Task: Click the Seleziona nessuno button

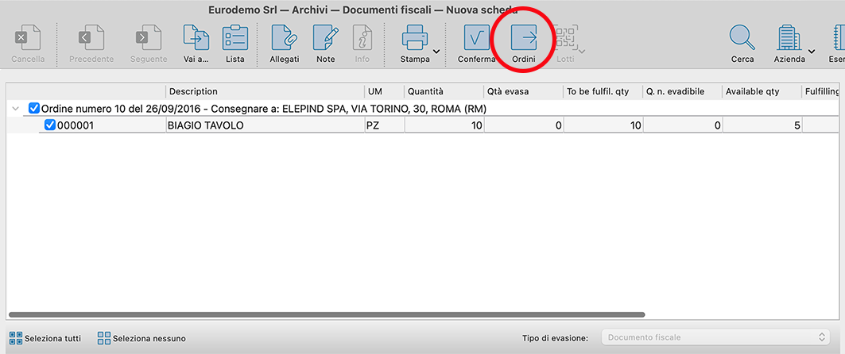Action: pos(141,338)
